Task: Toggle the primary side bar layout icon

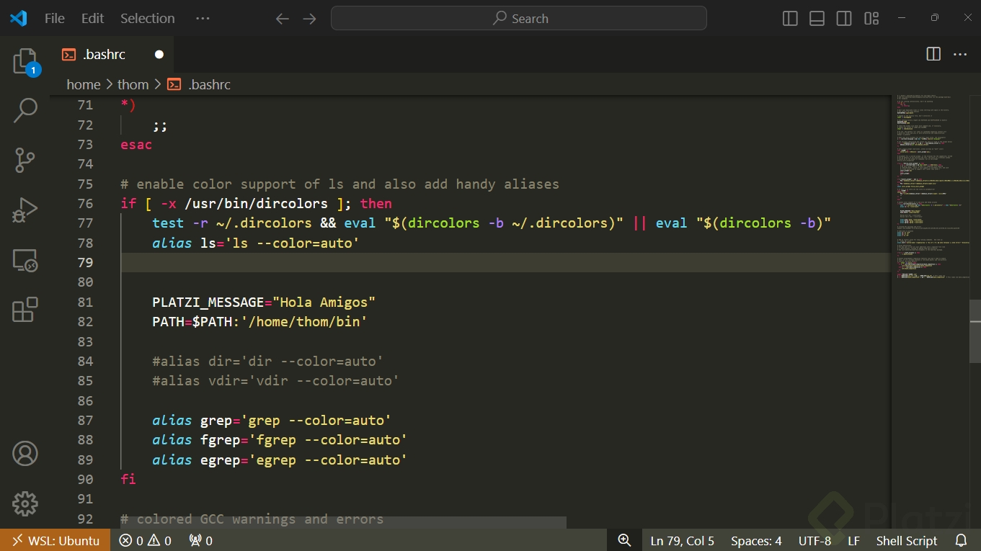Action: [790, 19]
